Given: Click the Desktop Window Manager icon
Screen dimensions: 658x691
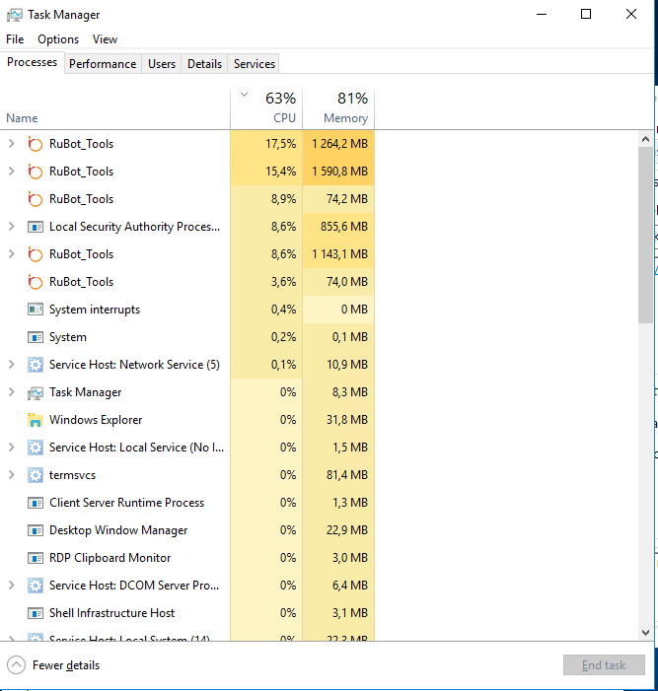Looking at the screenshot, I should [x=36, y=530].
